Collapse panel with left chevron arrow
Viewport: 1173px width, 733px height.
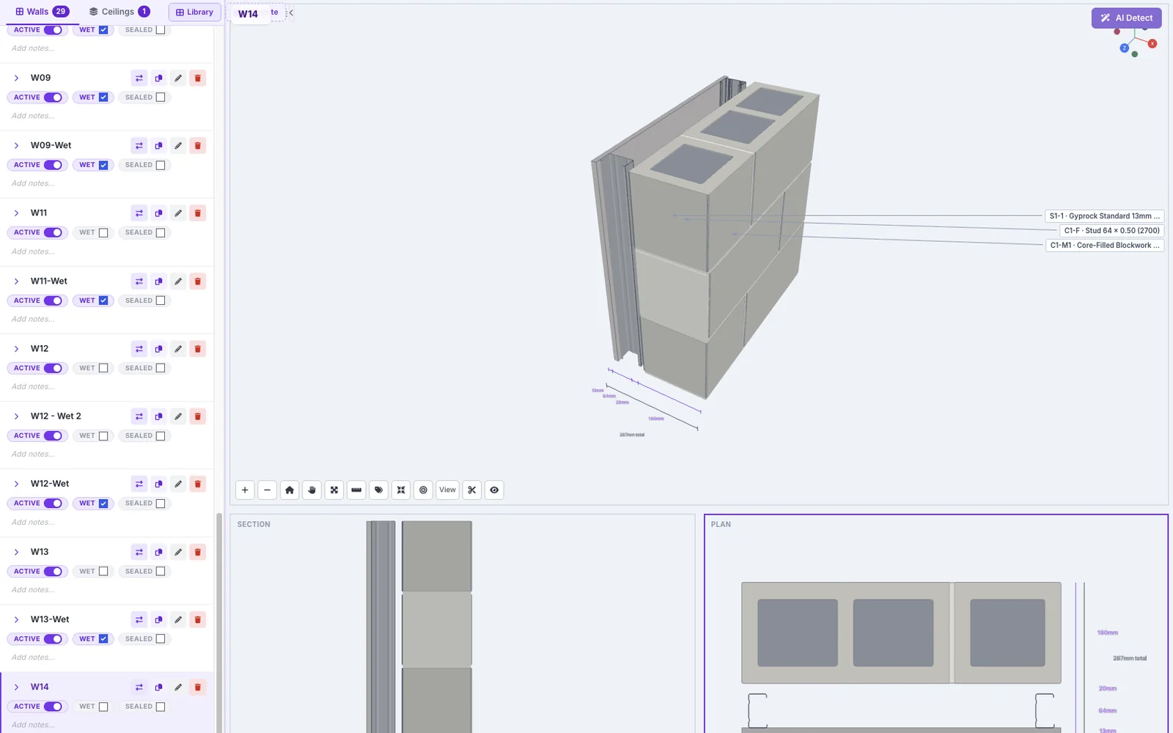291,12
